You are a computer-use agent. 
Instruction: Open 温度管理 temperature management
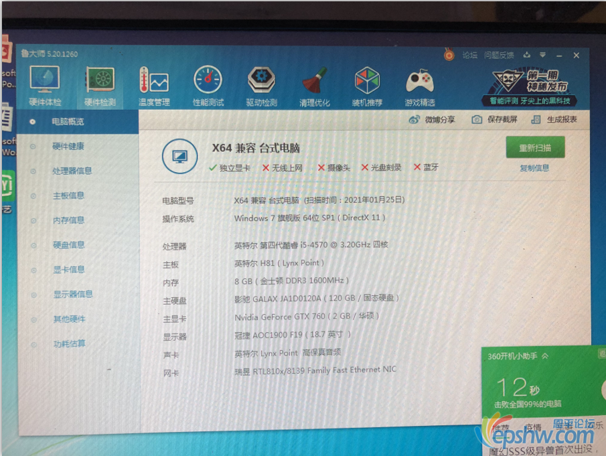pyautogui.click(x=154, y=86)
